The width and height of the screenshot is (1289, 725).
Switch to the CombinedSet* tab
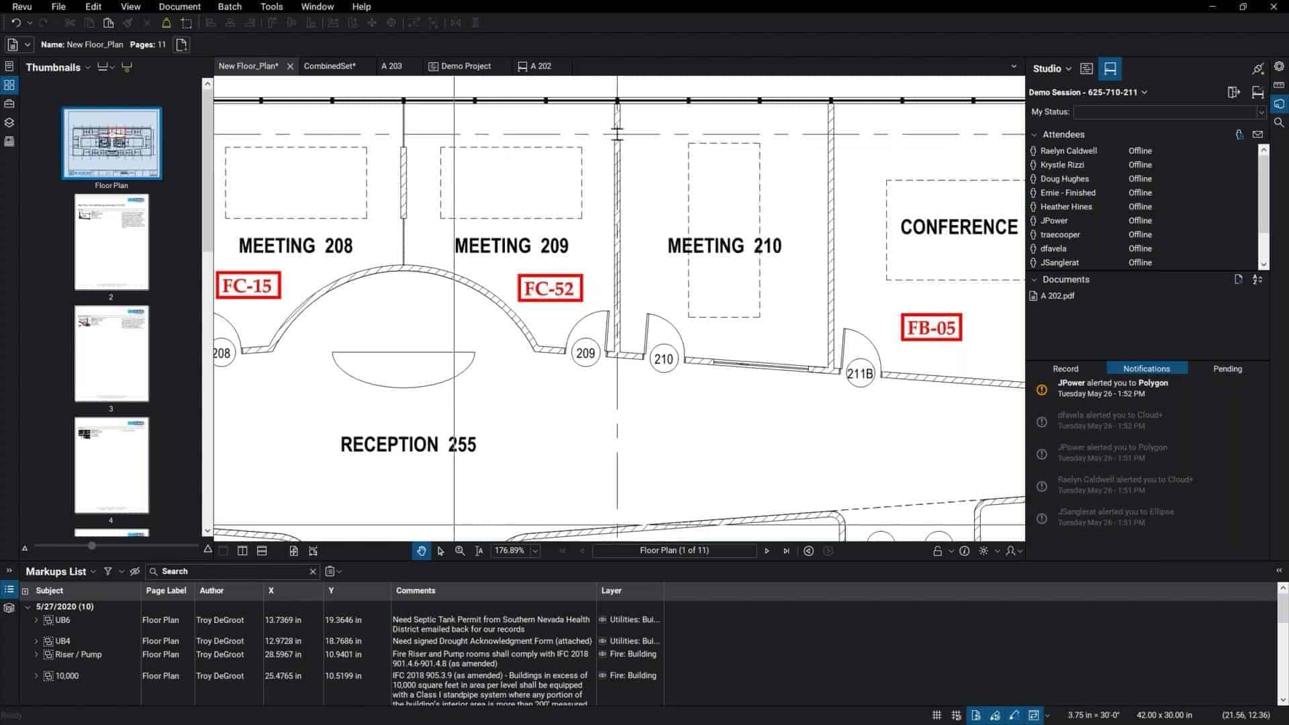(x=330, y=66)
